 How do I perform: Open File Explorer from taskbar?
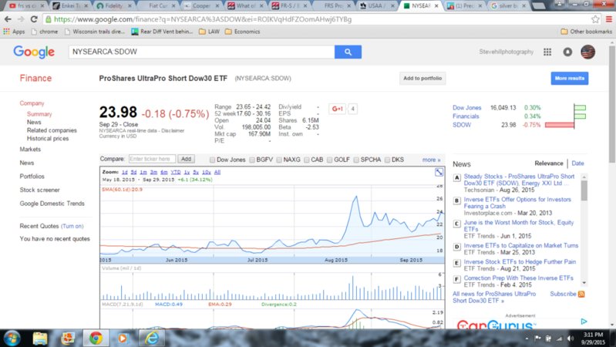tap(39, 338)
